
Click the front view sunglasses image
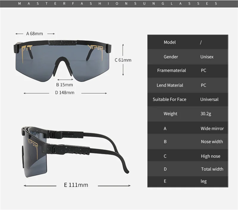click(62, 61)
